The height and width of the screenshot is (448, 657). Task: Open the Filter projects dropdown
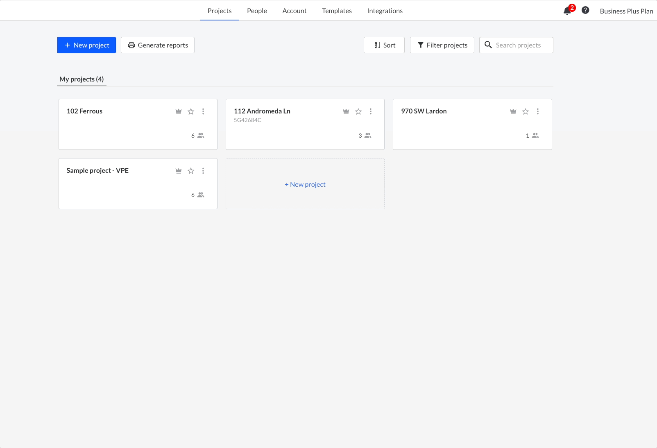(442, 45)
